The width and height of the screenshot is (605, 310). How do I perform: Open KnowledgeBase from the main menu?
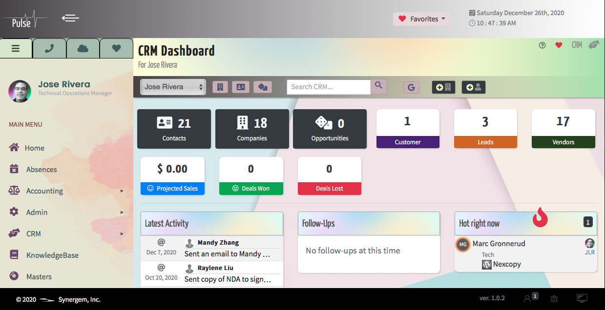tap(52, 255)
